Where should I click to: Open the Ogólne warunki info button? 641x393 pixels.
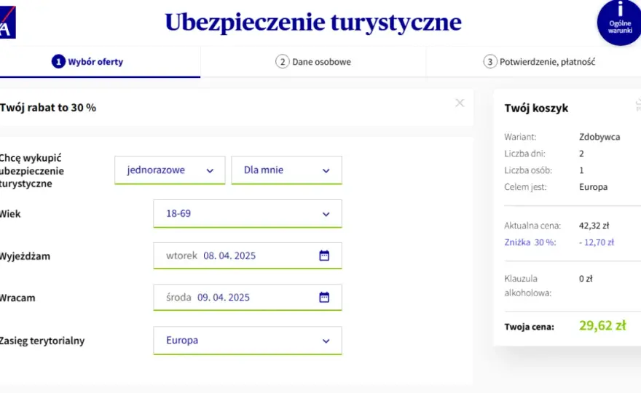[619, 23]
